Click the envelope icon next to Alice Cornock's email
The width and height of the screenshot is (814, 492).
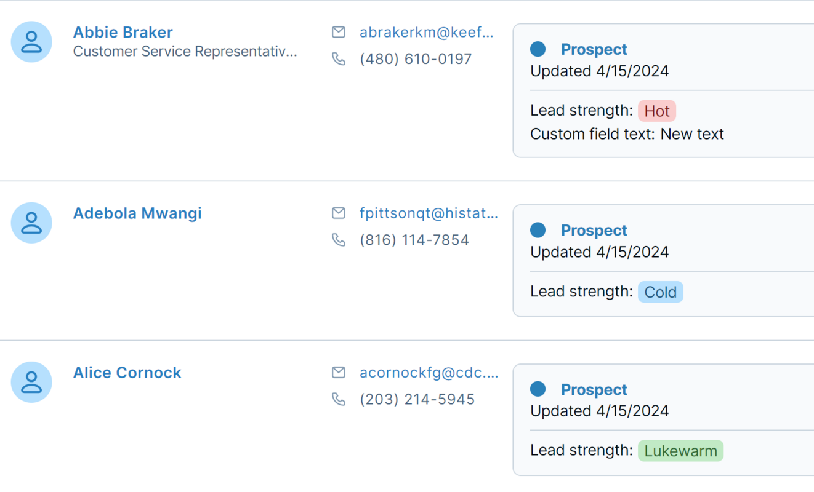pyautogui.click(x=339, y=372)
